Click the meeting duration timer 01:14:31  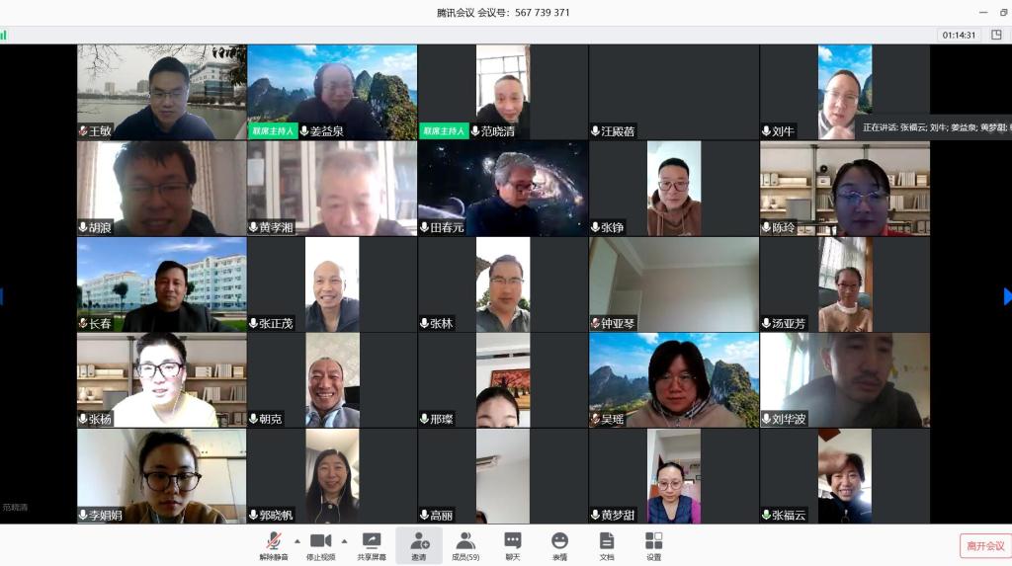[959, 35]
